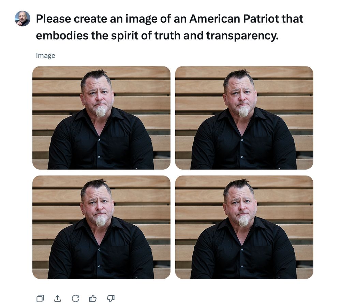Image resolution: width=341 pixels, height=308 pixels.
Task: Open the bottom-right generated portrait
Action: click(x=244, y=227)
